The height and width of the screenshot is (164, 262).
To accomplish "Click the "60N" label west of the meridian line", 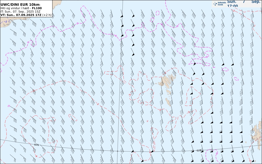I will [x=36, y=145].
